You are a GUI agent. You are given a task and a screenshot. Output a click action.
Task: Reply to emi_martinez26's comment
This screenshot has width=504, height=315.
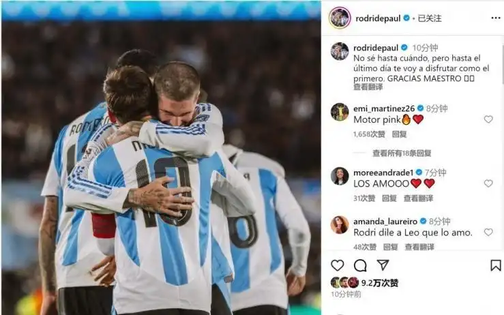tap(399, 134)
